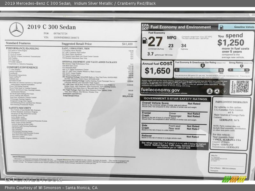
Task: Click the Smog Rating scale bar
Action: click(x=238, y=70)
